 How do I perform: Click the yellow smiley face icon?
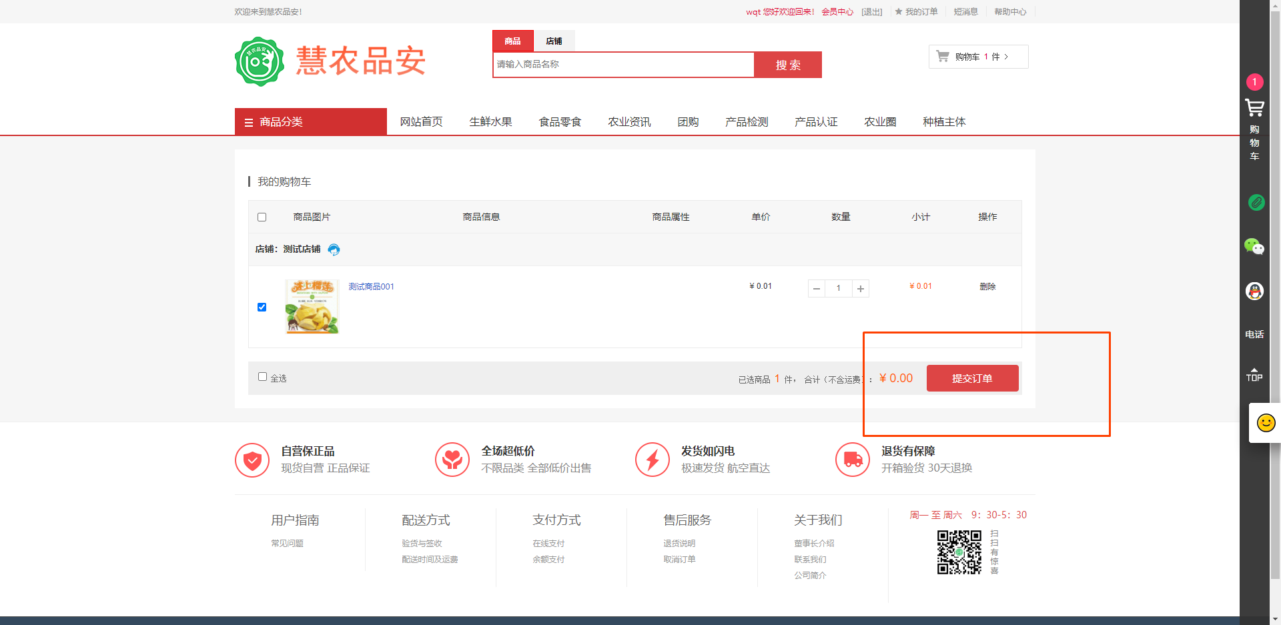point(1266,423)
